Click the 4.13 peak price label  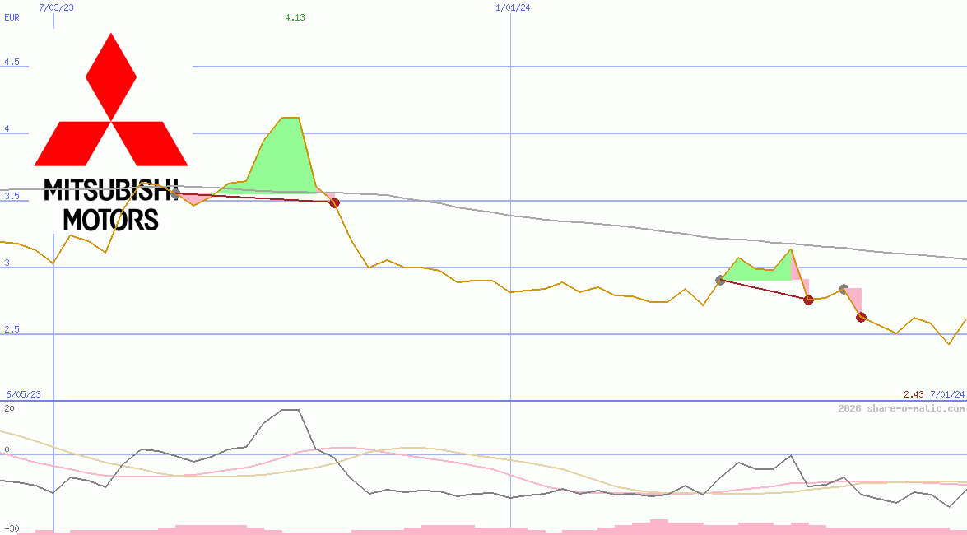(295, 17)
